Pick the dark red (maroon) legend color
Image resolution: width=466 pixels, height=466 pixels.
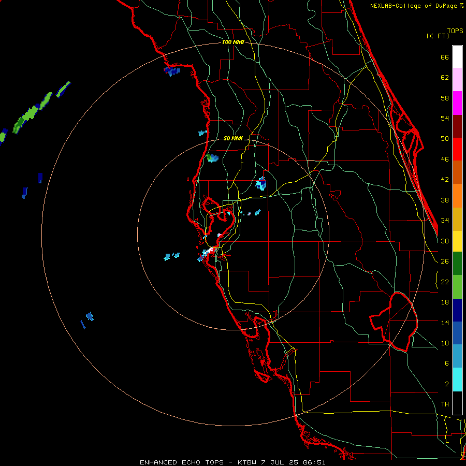coord(457,126)
